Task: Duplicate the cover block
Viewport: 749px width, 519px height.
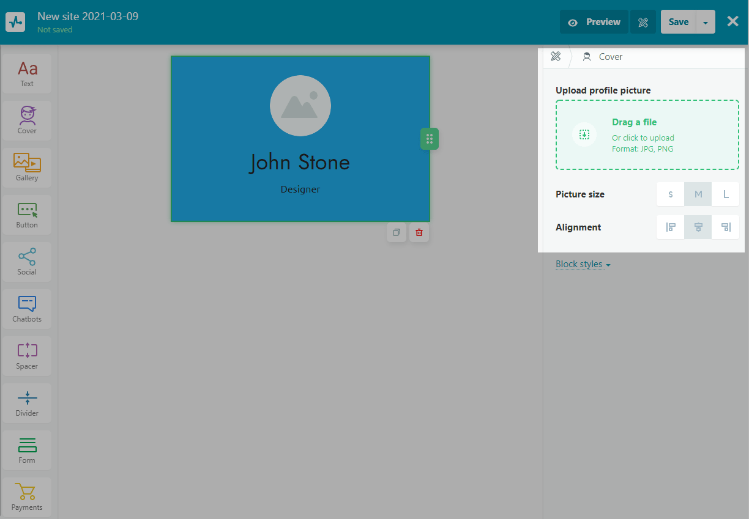Action: coord(397,232)
